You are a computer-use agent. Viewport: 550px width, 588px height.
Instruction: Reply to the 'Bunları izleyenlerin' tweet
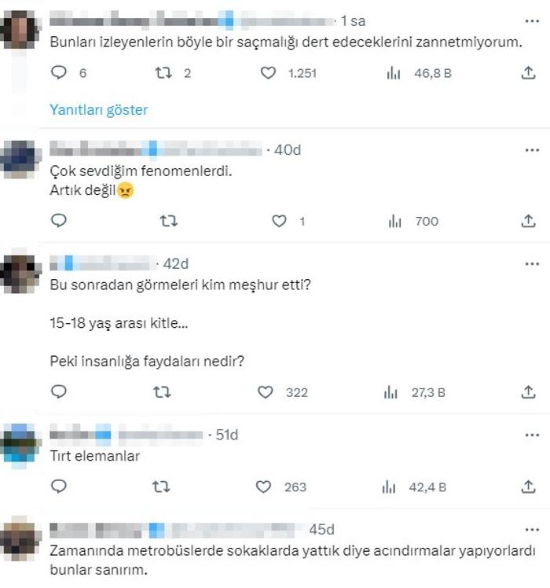(x=59, y=72)
